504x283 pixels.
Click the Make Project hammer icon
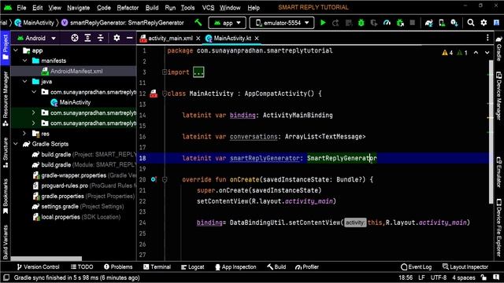tap(198, 23)
